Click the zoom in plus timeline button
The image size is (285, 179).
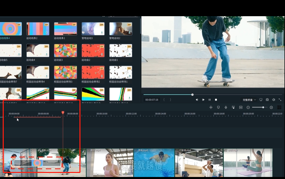271,107
